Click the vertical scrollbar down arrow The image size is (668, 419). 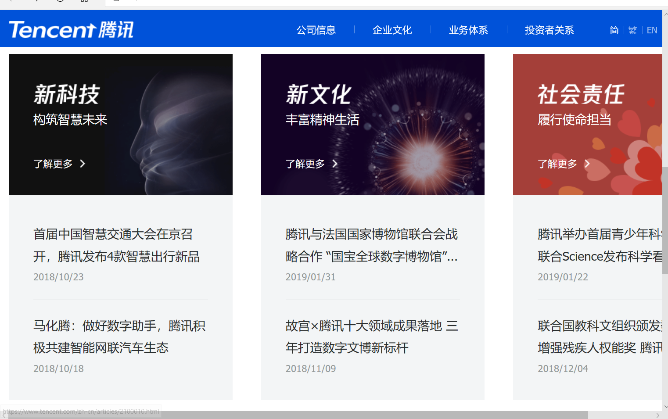click(x=665, y=407)
